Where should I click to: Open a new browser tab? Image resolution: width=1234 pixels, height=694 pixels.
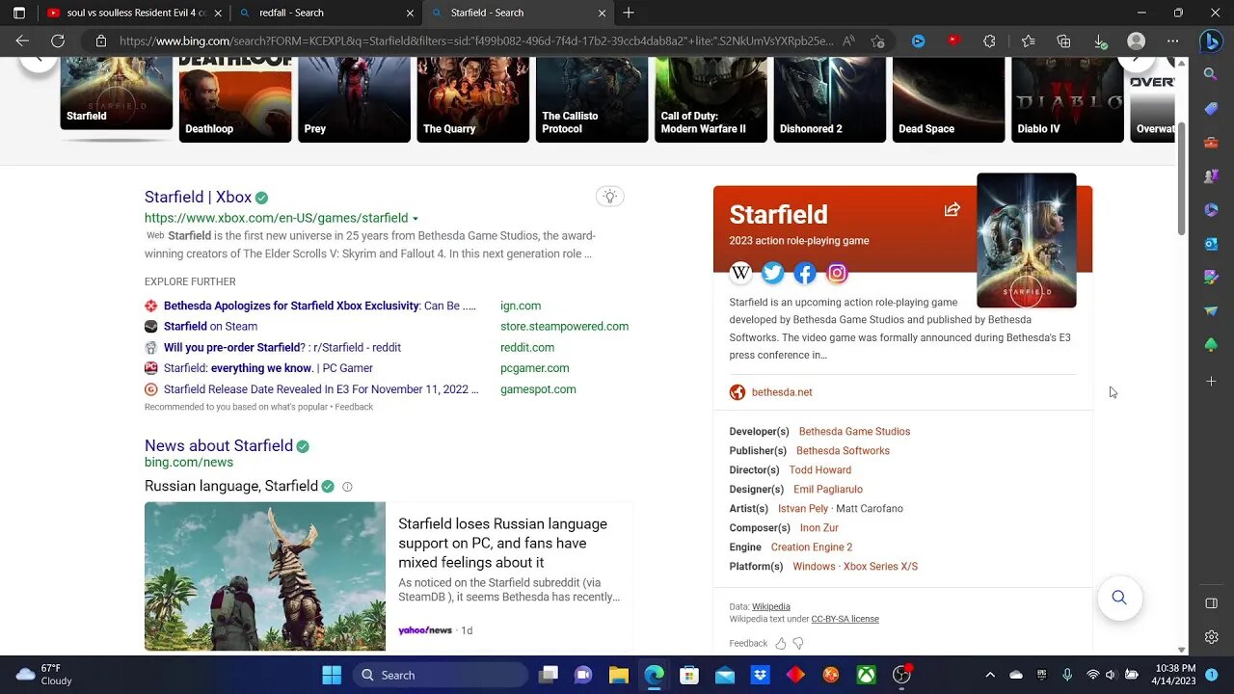point(629,13)
